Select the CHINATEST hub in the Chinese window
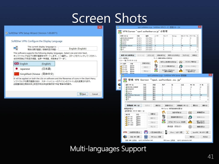 click(166, 89)
